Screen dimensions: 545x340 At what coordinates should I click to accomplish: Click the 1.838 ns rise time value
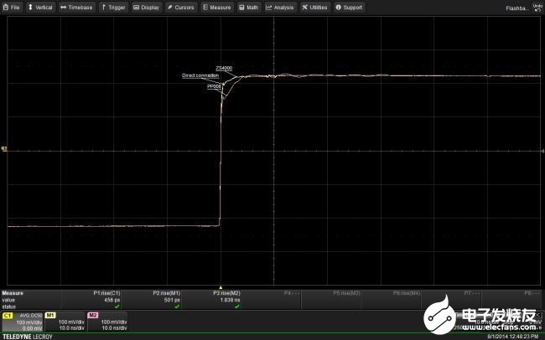click(x=230, y=300)
